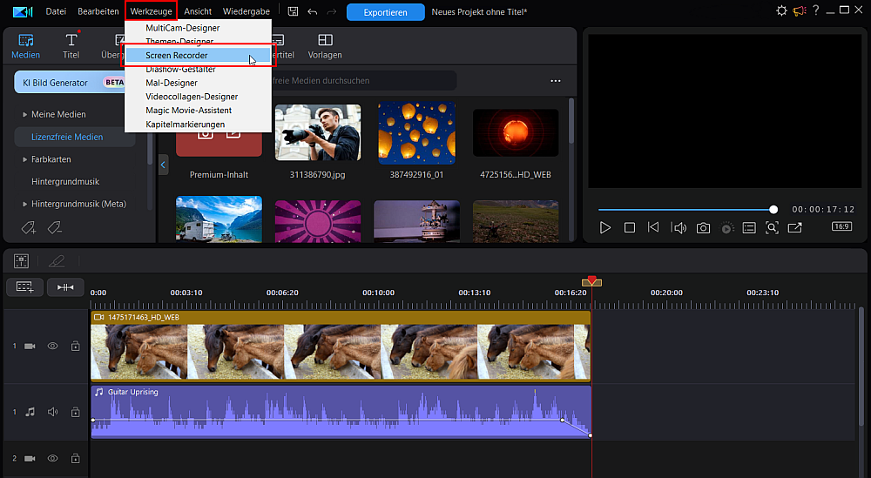Open the 16:9 aspect ratio dropdown
Viewport: 871px width, 478px height.
tap(841, 226)
